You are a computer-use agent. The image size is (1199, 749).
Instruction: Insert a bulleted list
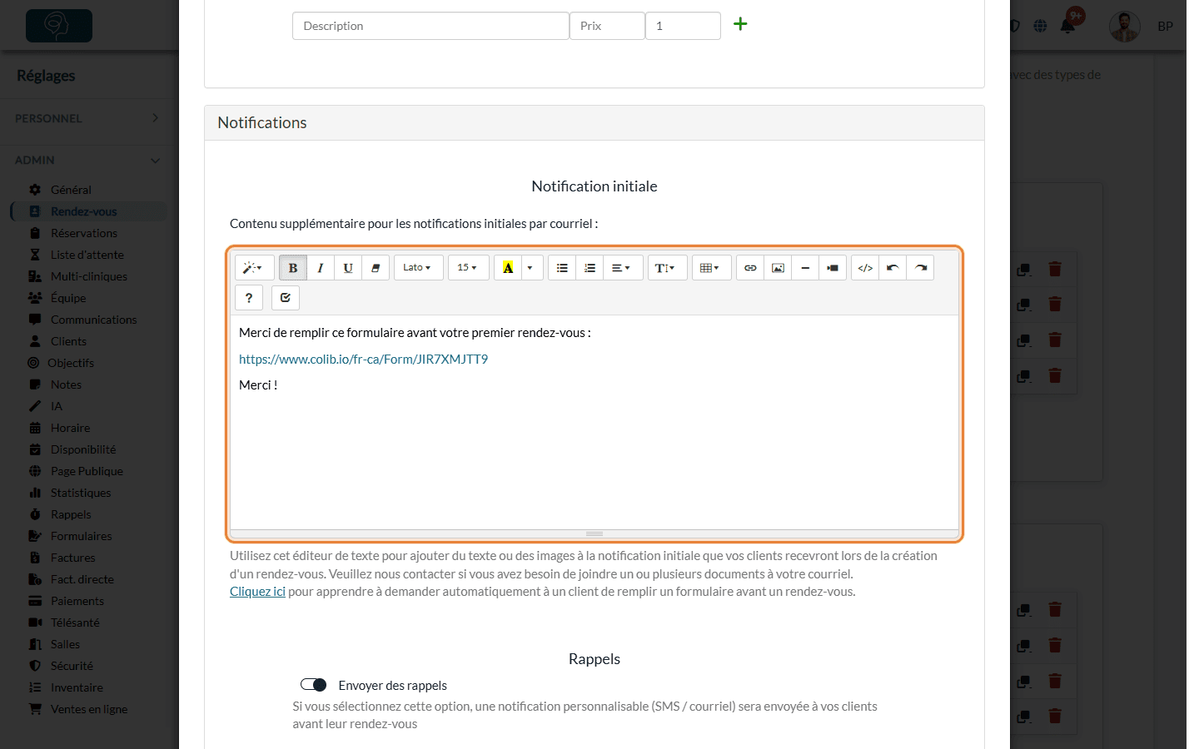point(562,268)
